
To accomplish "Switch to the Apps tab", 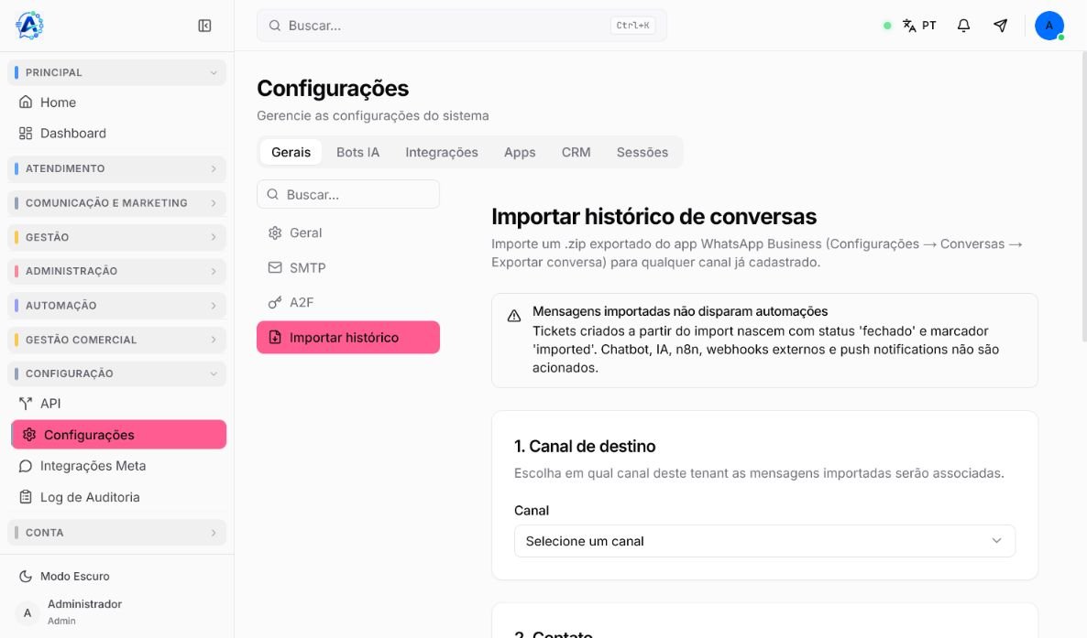I will point(520,152).
